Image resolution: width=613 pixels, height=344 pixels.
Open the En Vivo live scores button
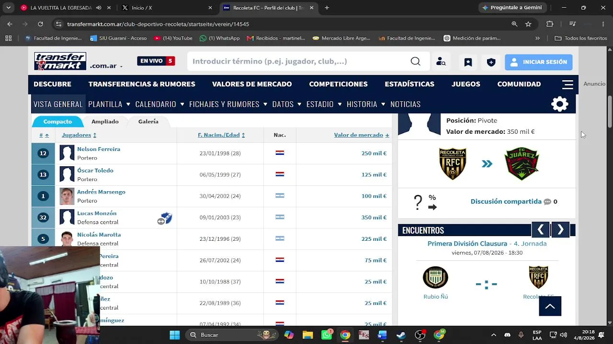(156, 61)
